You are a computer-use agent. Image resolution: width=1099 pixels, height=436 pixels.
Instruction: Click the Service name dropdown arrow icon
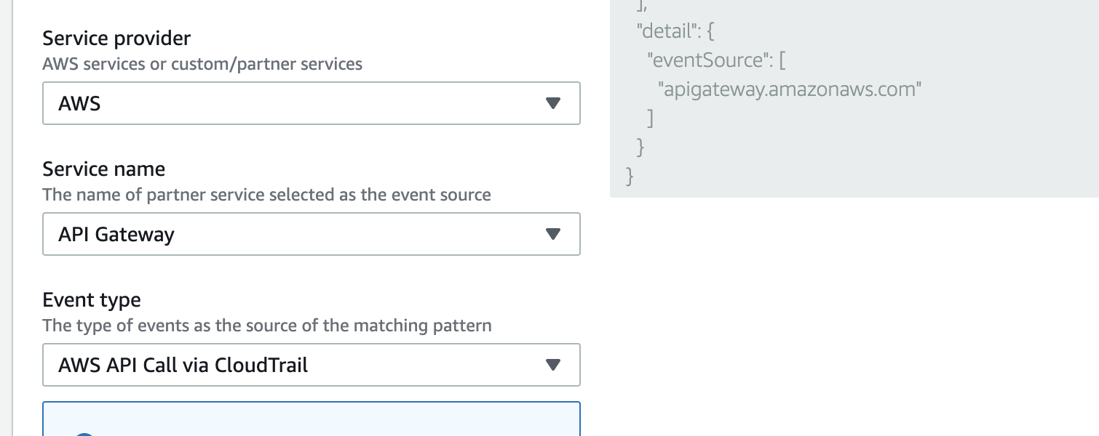553,234
